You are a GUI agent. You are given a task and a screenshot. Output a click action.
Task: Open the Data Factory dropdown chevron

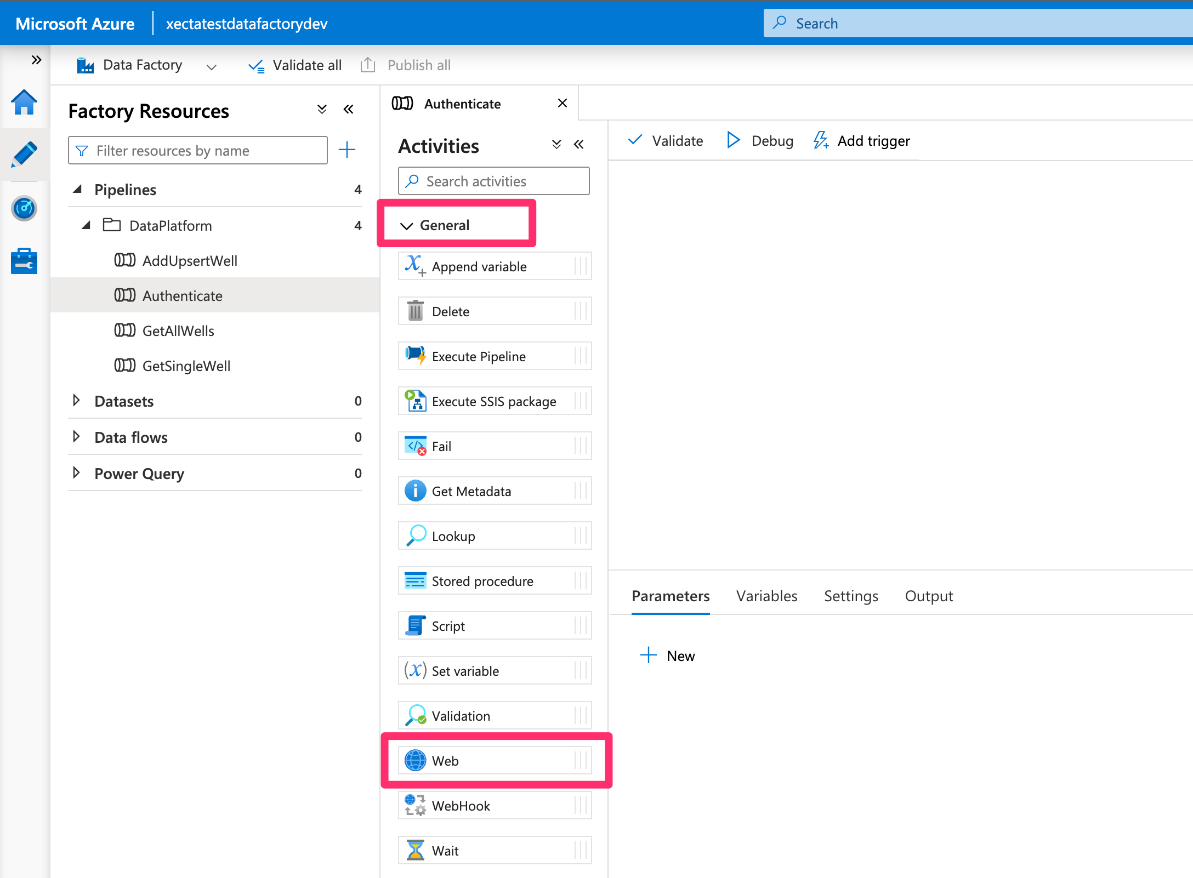(x=211, y=67)
